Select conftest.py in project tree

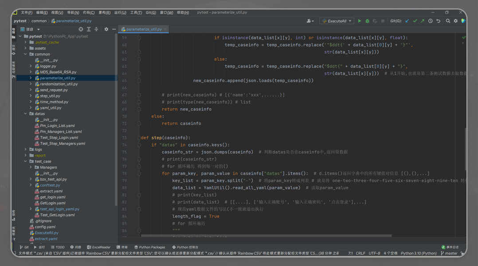pos(50,185)
